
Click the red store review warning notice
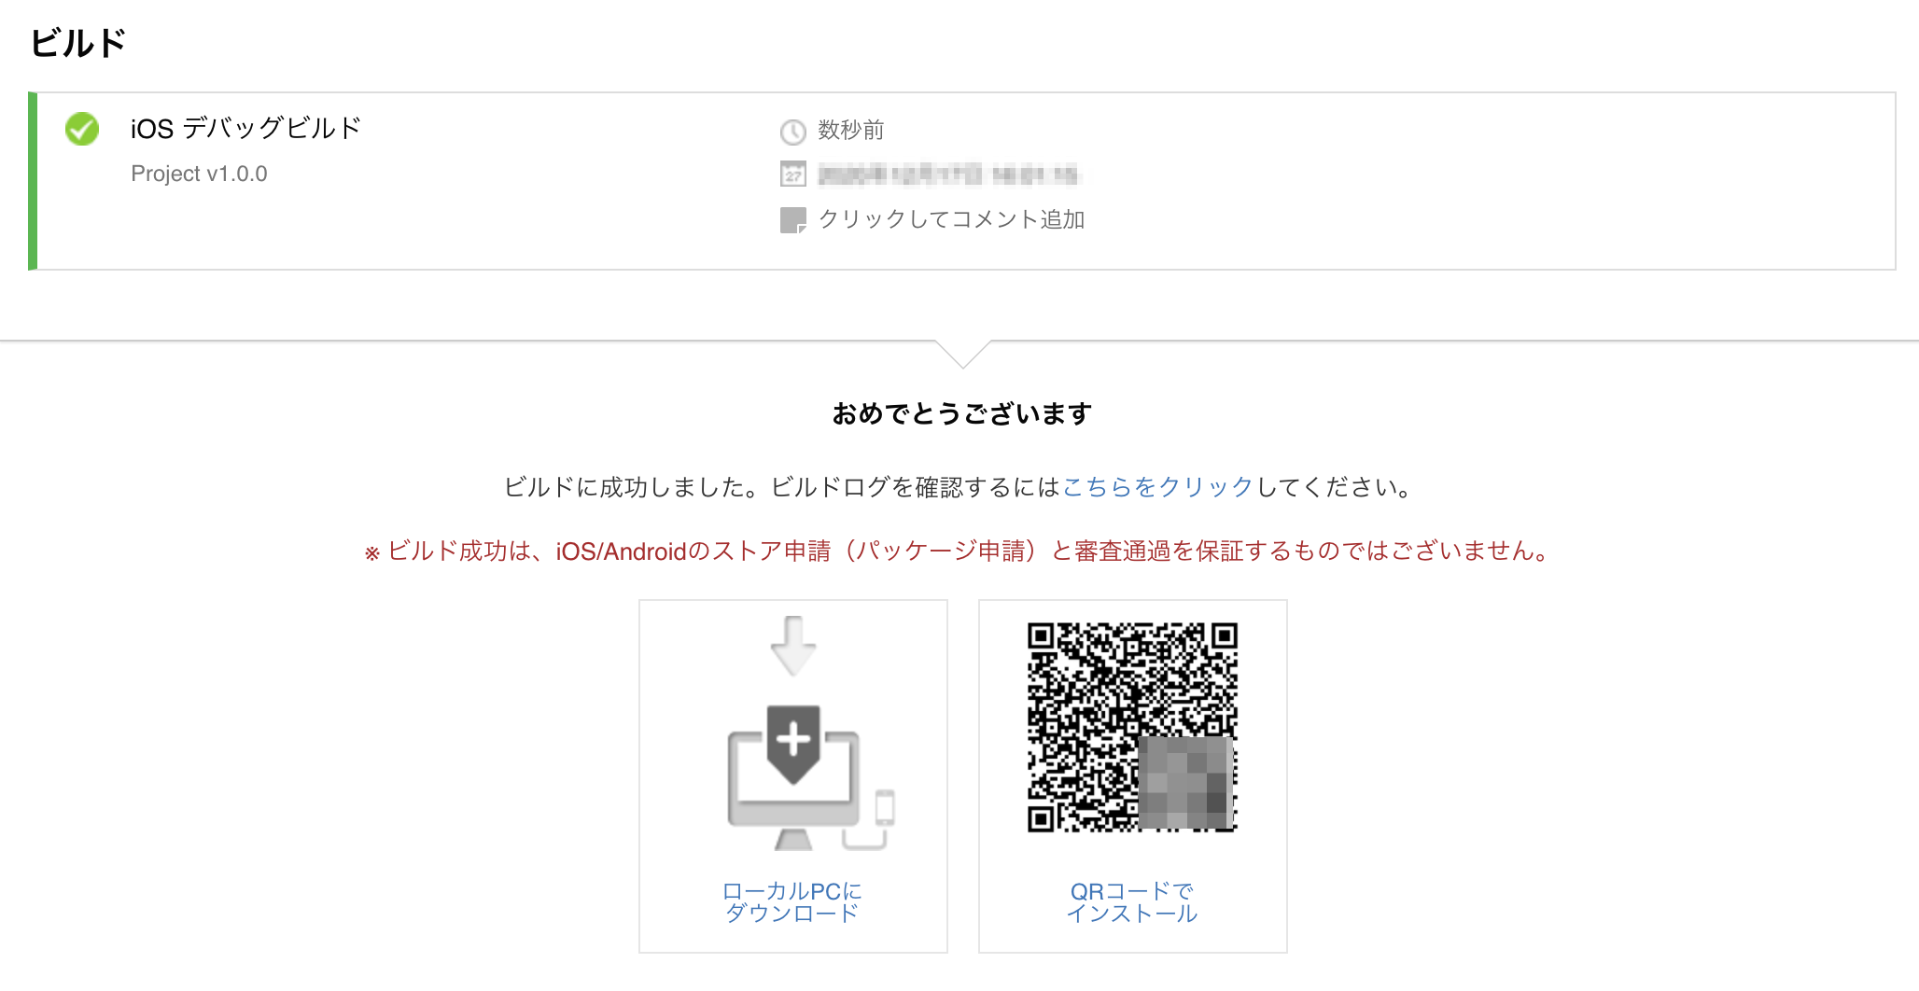click(x=959, y=551)
